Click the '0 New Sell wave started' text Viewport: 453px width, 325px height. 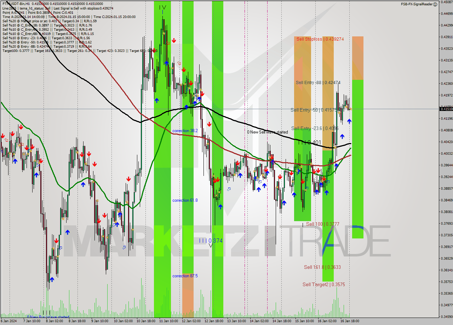[268, 132]
